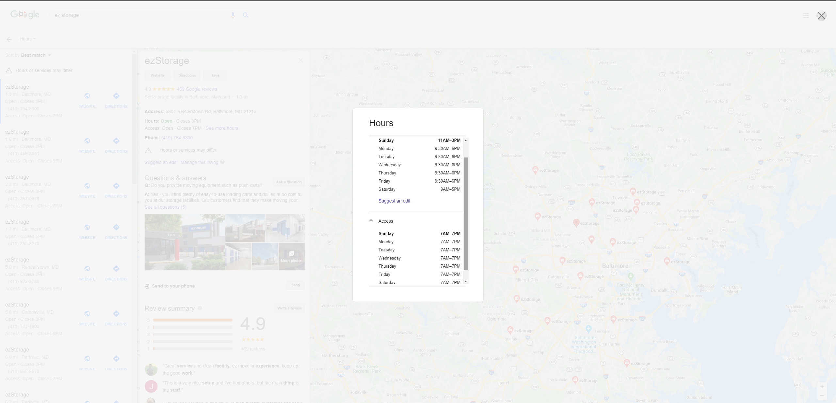Click the back arrow beside Hours
836x403 pixels.
point(9,39)
